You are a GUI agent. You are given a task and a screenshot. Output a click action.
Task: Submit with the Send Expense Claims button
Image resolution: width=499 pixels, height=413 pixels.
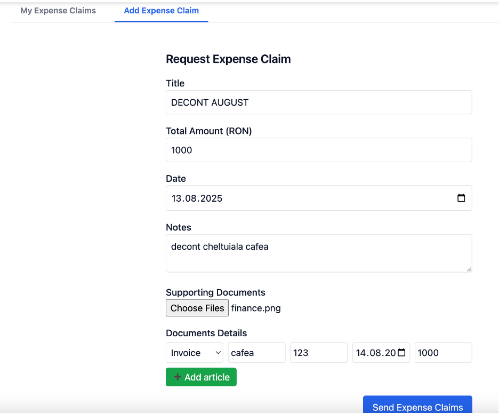417,406
